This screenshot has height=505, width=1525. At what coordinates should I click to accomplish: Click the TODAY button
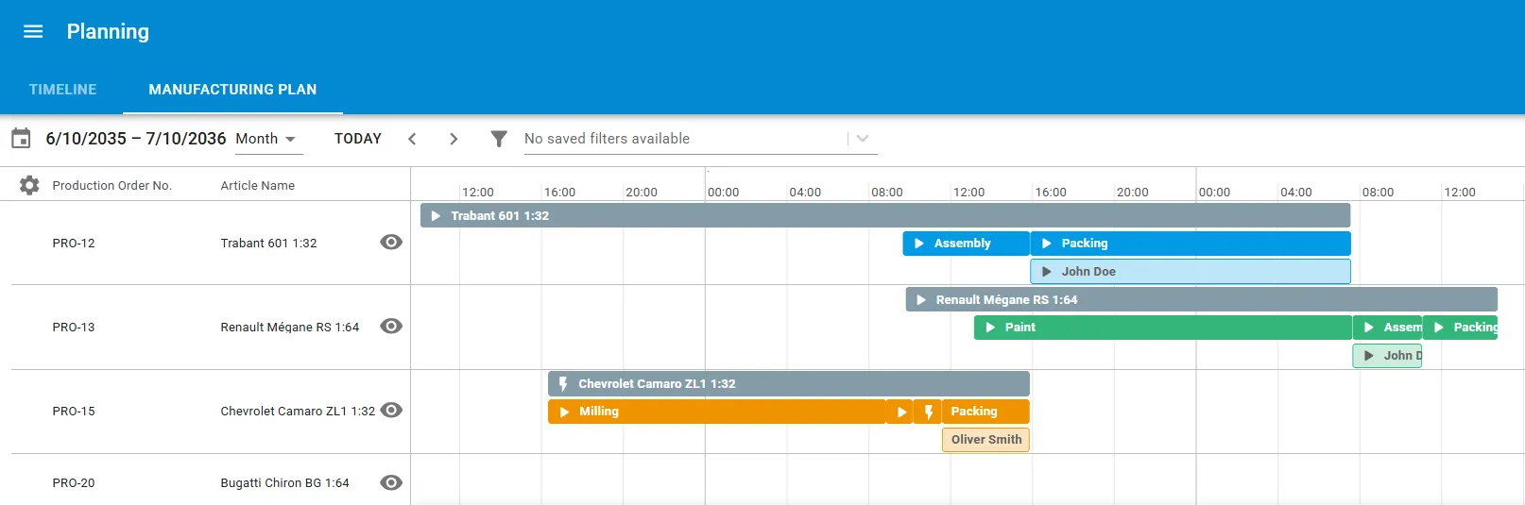tap(358, 139)
